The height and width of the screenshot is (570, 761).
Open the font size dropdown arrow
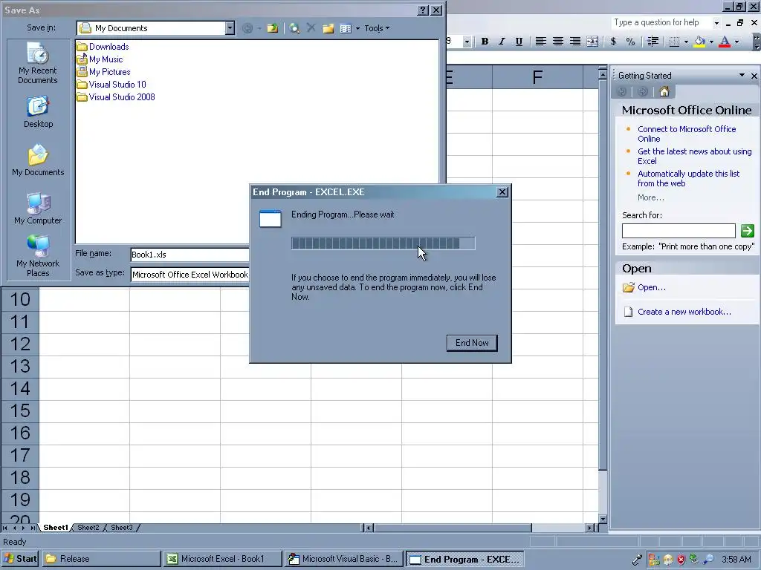click(467, 42)
